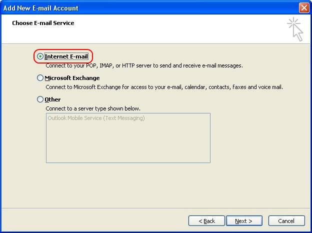Click 'Connect to a server type shown below' text
The width and height of the screenshot is (312, 233).
[93, 108]
